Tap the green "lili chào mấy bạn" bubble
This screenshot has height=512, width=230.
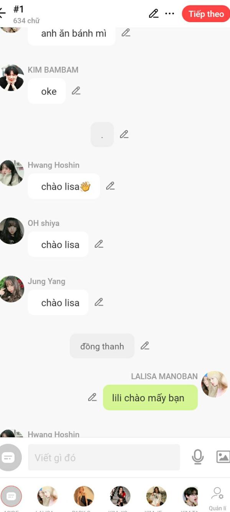pos(150,398)
